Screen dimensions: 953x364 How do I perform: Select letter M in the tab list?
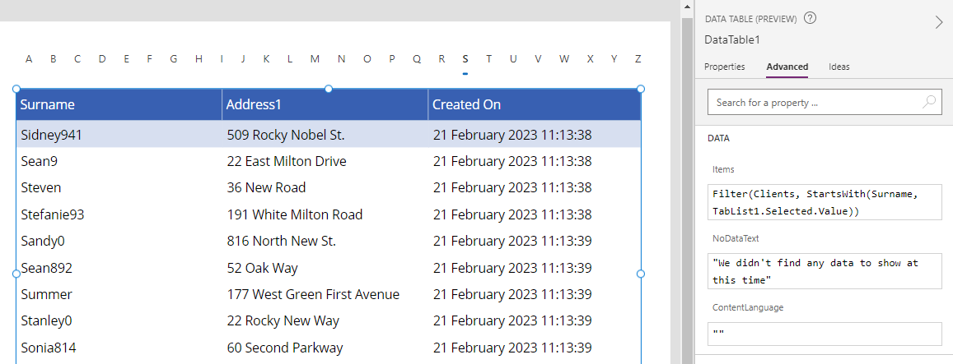315,58
